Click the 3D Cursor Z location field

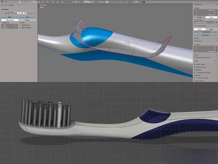(x=206, y=51)
